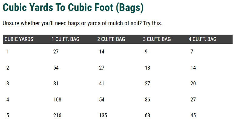The width and height of the screenshot is (242, 130).
Task: Click the cell with value 41
Action: click(102, 84)
